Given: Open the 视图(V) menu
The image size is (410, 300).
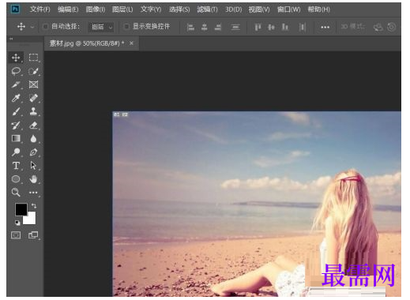Looking at the screenshot, I should pos(259,9).
